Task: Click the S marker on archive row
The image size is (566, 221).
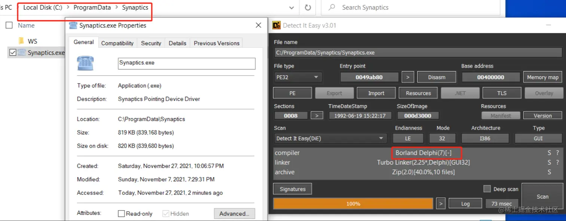Action: (549, 172)
